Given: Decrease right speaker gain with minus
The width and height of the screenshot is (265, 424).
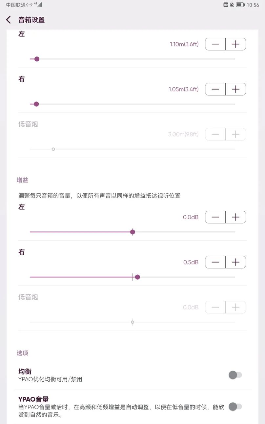Looking at the screenshot, I should pyautogui.click(x=215, y=262).
